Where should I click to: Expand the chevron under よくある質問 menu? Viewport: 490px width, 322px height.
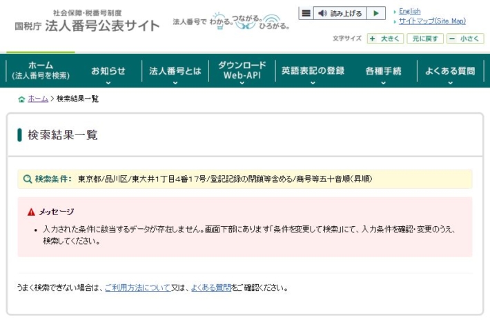point(450,83)
